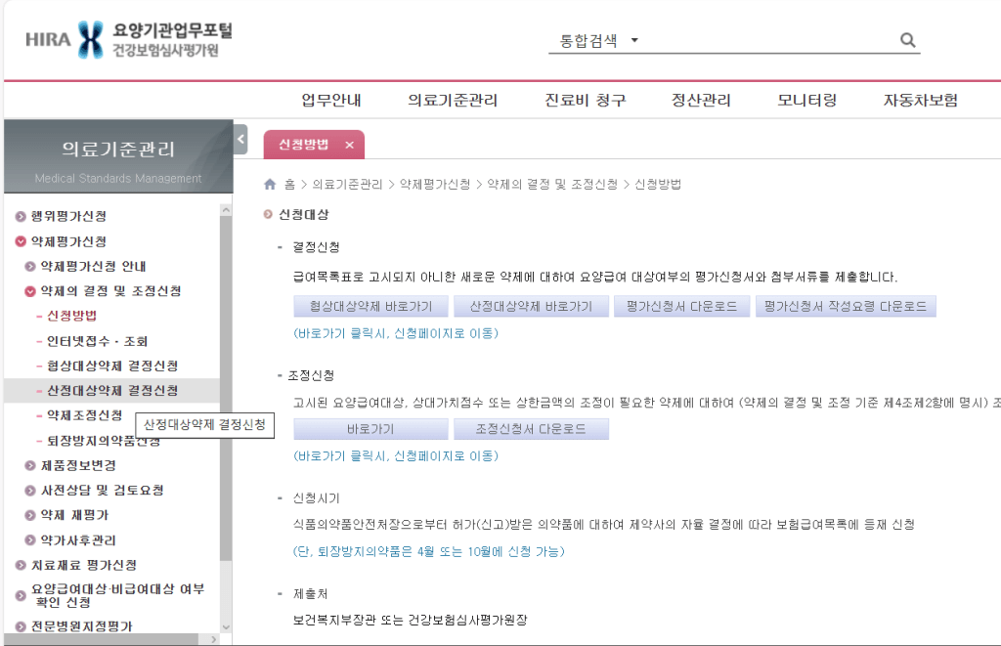Click the search input field
The image size is (1001, 646).
772,39
